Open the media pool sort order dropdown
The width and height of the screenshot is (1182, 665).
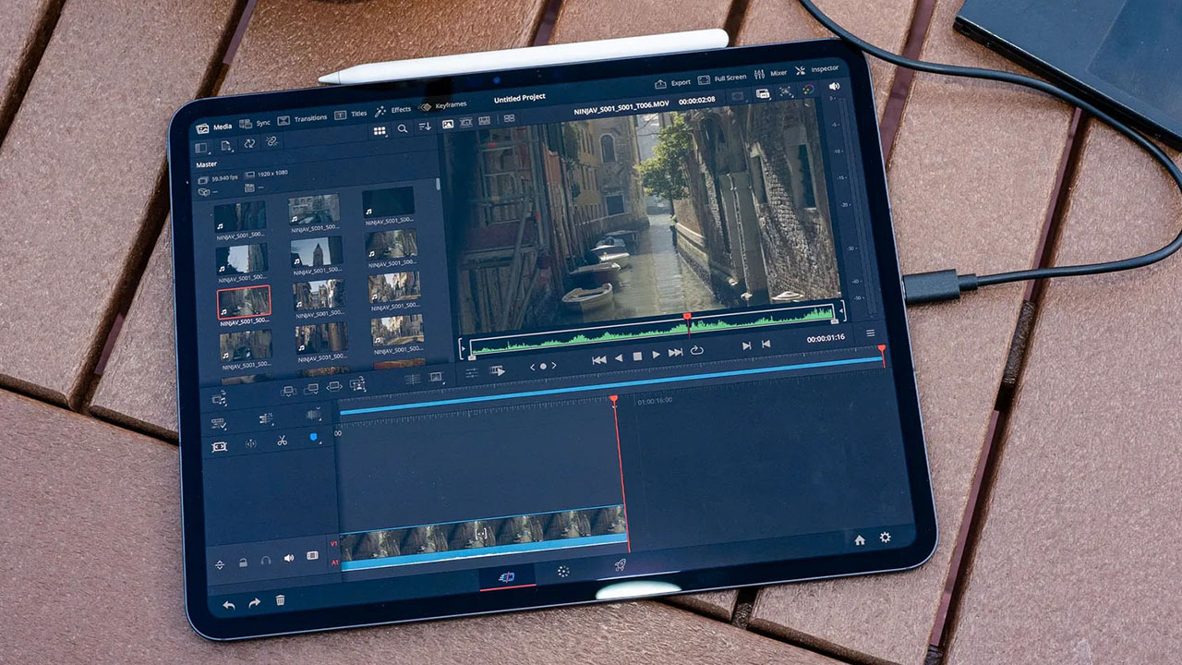(x=425, y=127)
